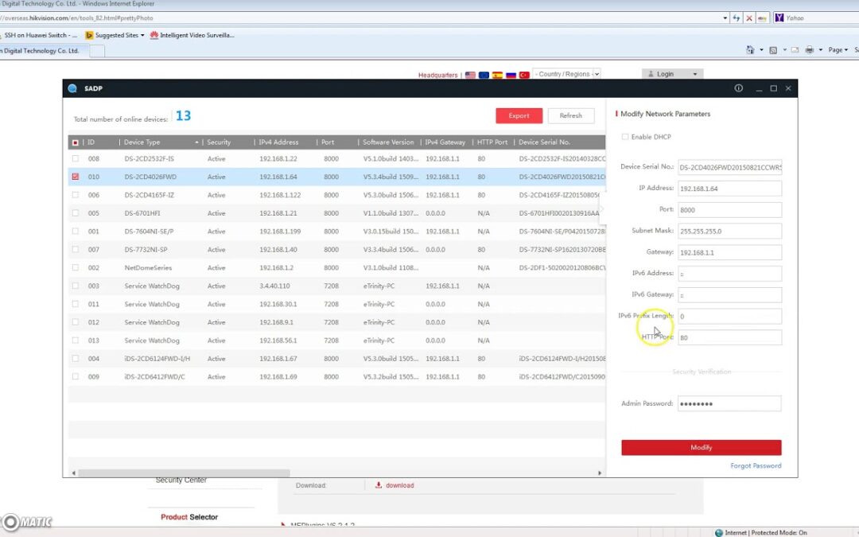Click the SADP logo icon
This screenshot has width=859, height=537.
pos(72,88)
